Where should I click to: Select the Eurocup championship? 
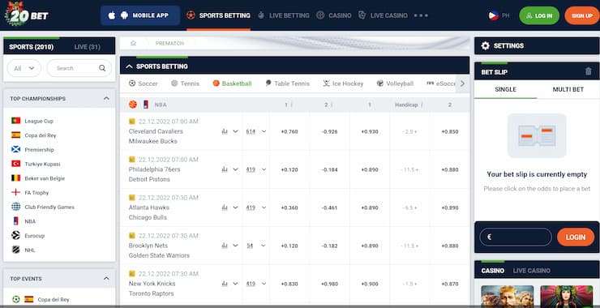click(28, 236)
